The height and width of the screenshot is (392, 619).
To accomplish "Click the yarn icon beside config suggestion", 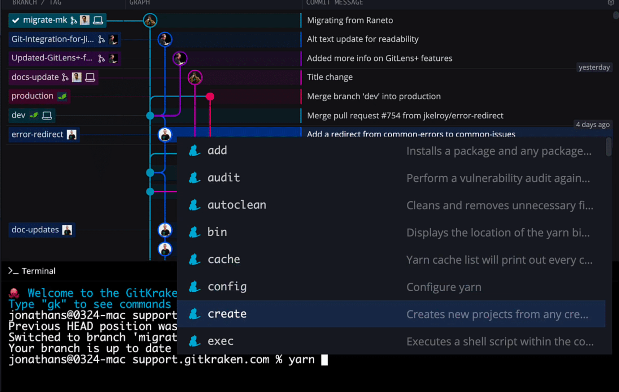I will click(194, 287).
